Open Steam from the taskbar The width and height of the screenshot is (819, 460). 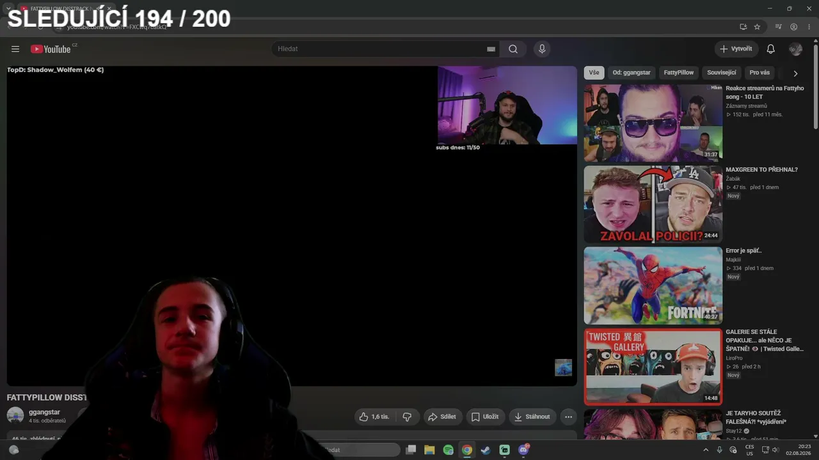point(486,450)
